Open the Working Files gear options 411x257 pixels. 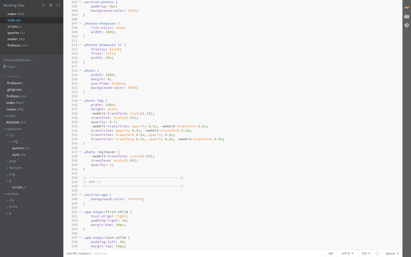coord(51,5)
